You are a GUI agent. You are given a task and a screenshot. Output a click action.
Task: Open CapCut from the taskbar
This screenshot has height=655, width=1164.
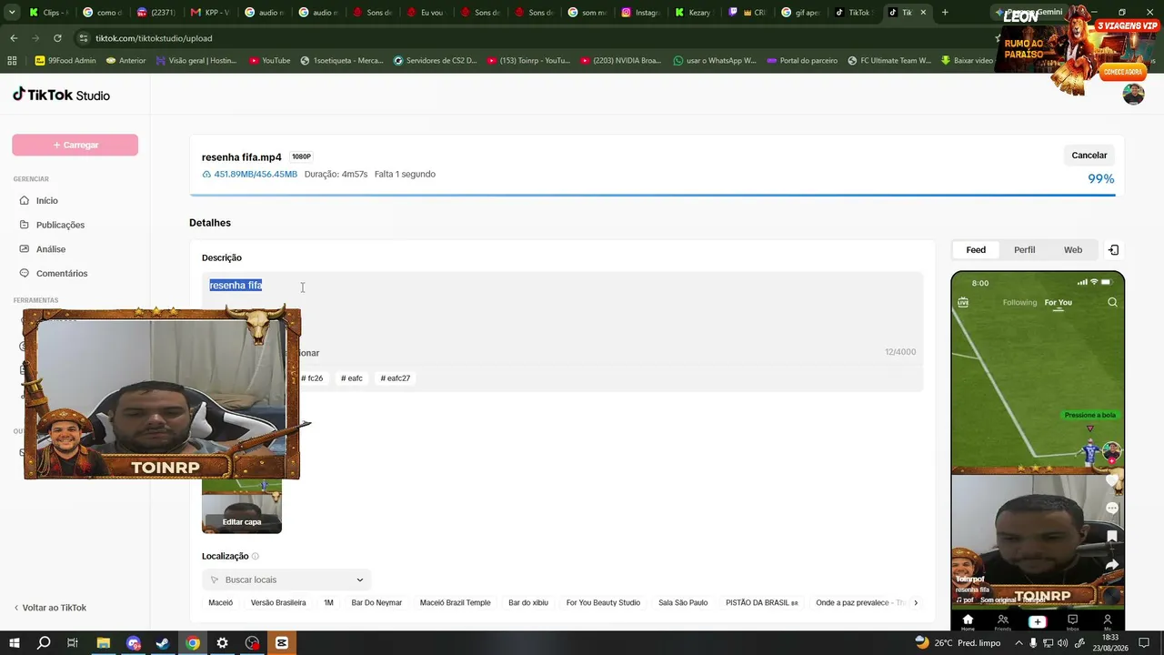[282, 643]
